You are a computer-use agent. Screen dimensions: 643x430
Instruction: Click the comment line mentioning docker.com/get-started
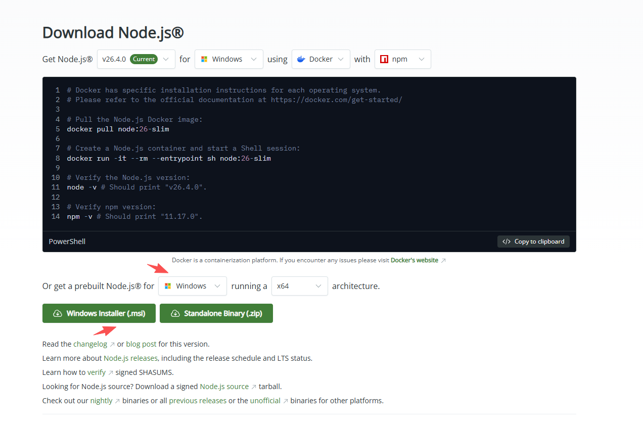pyautogui.click(x=235, y=100)
